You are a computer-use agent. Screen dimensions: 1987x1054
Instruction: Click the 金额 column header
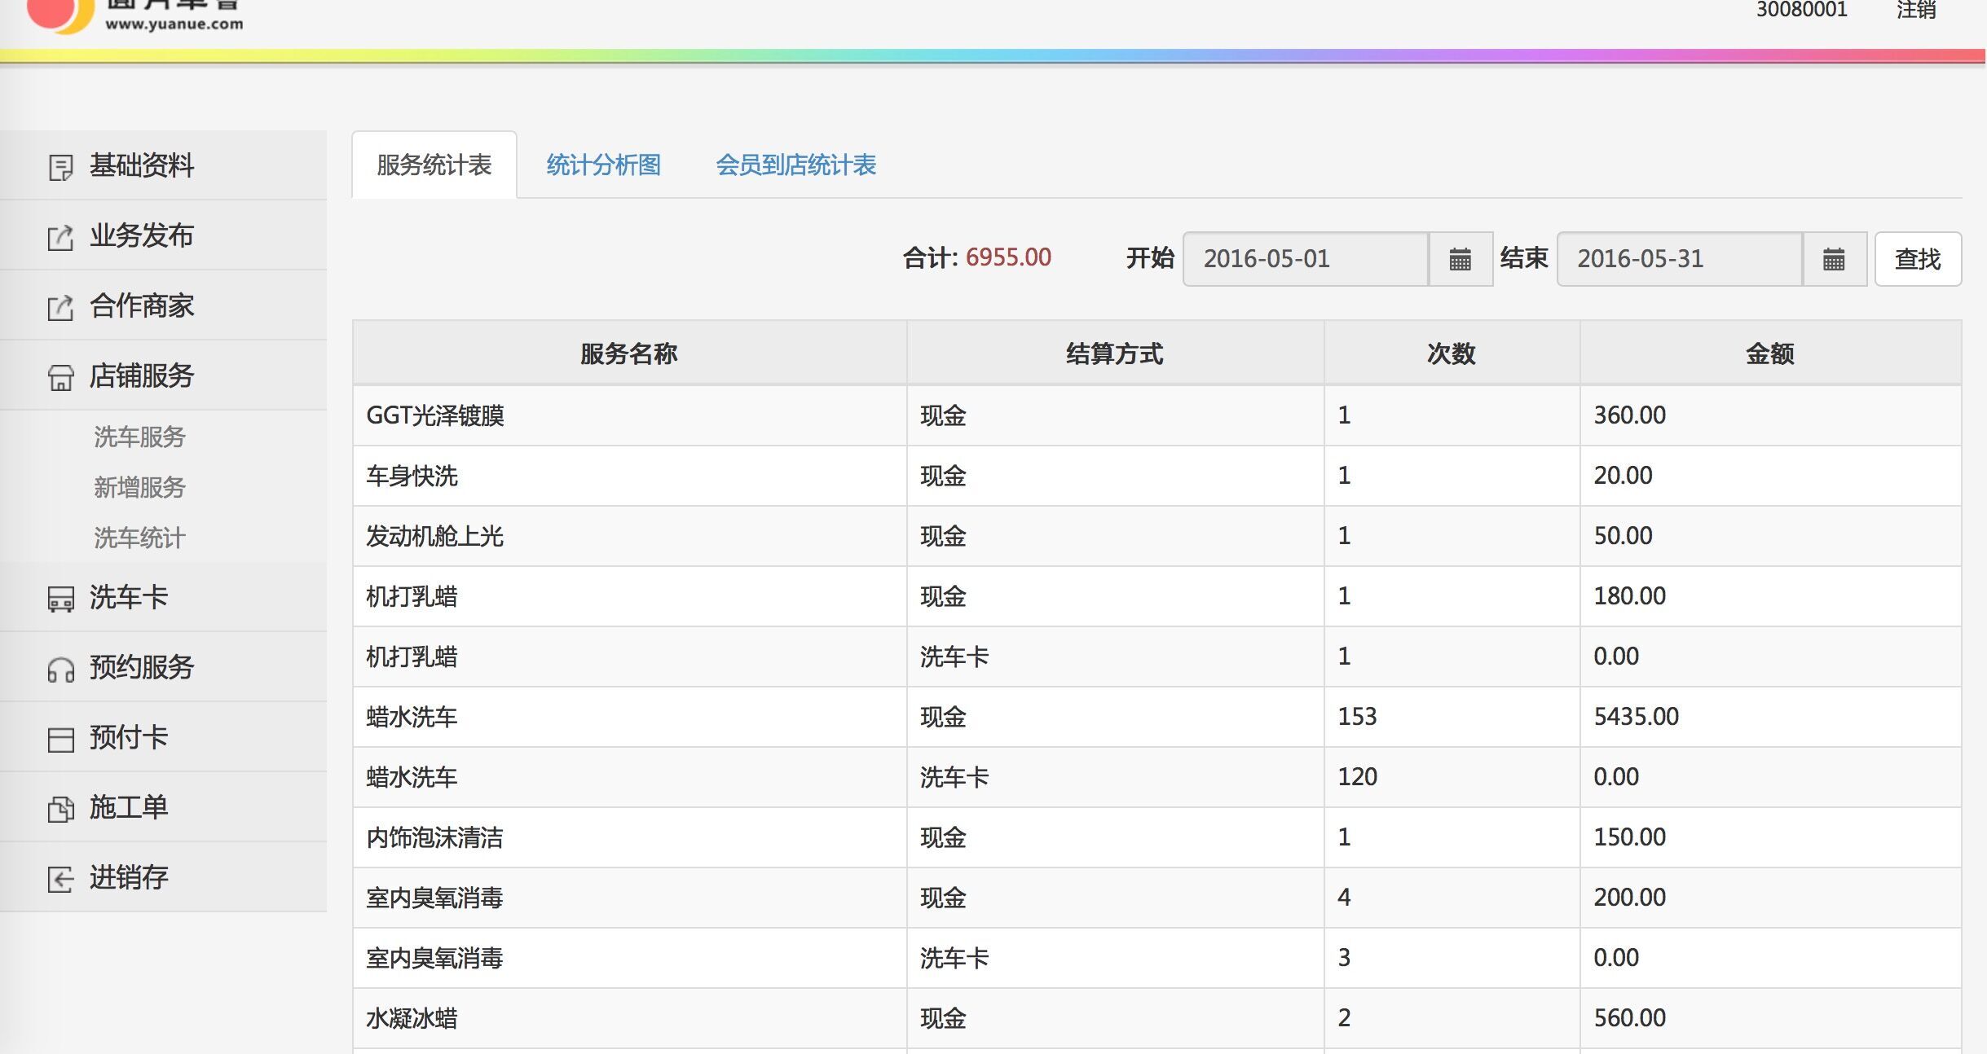(1770, 354)
